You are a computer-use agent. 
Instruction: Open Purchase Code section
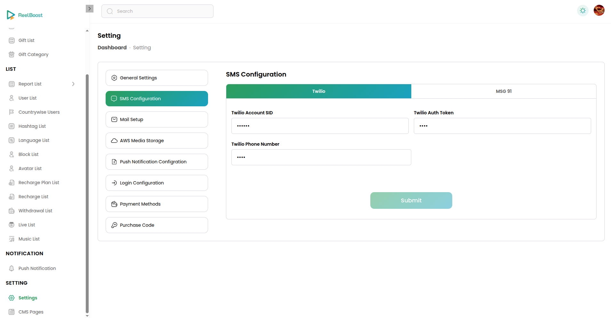click(x=157, y=225)
